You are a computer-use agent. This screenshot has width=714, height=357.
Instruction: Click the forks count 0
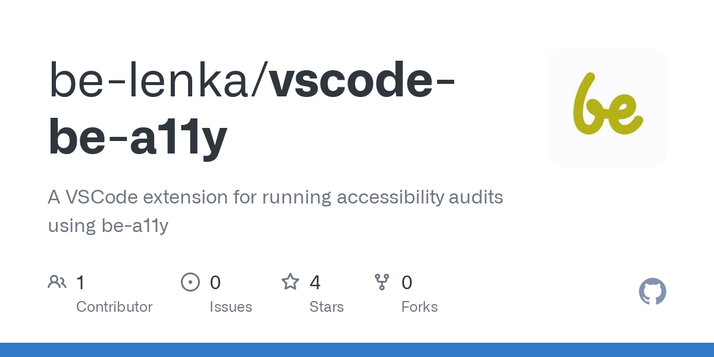pos(407,282)
